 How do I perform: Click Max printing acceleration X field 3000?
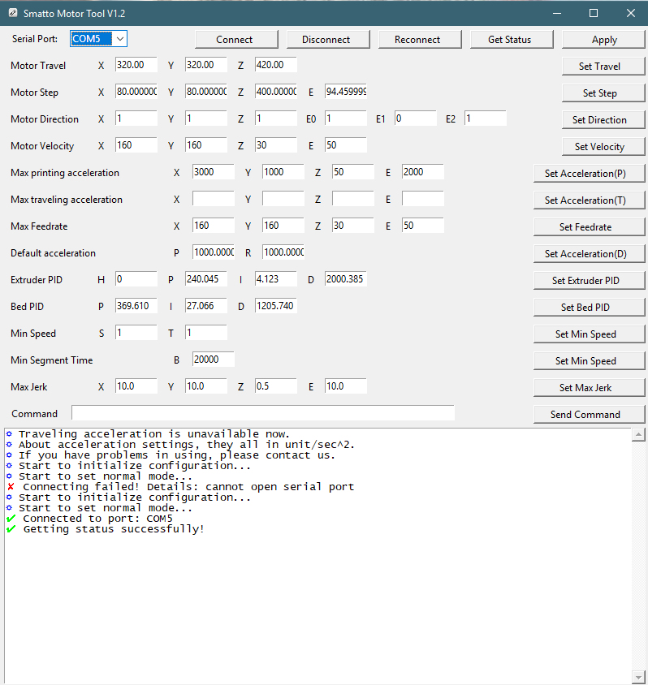pyautogui.click(x=214, y=172)
